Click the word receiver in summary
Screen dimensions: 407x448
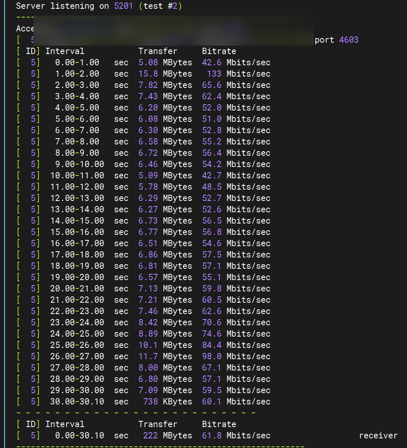[x=378, y=435]
